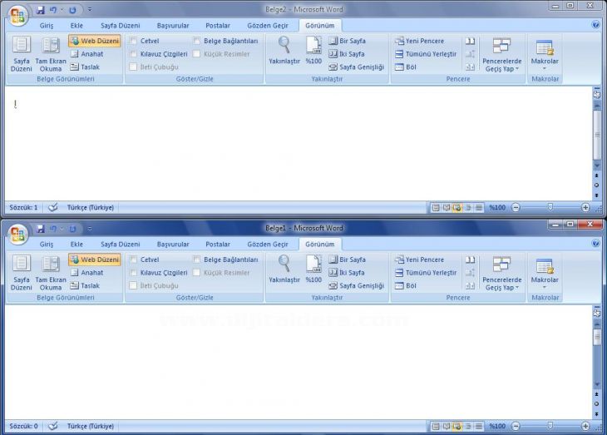Image resolution: width=607 pixels, height=435 pixels.
Task: Expand Pencerelerde Geçiş Yap in Belge2
Action: pos(501,54)
